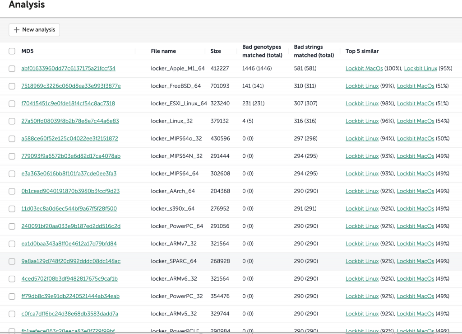Open Lockbit MacOs (50%) for locker_MIPS64o_32
This screenshot has width=462, height=334.
[x=416, y=138]
